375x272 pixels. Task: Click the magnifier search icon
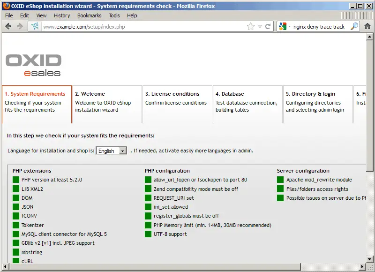tap(354, 26)
